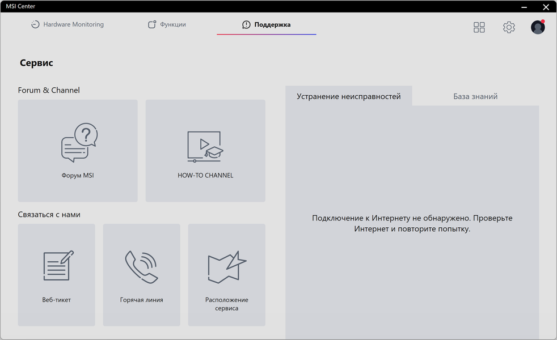
Task: Click the HOW-TO CHANNEL label
Action: [x=205, y=175]
